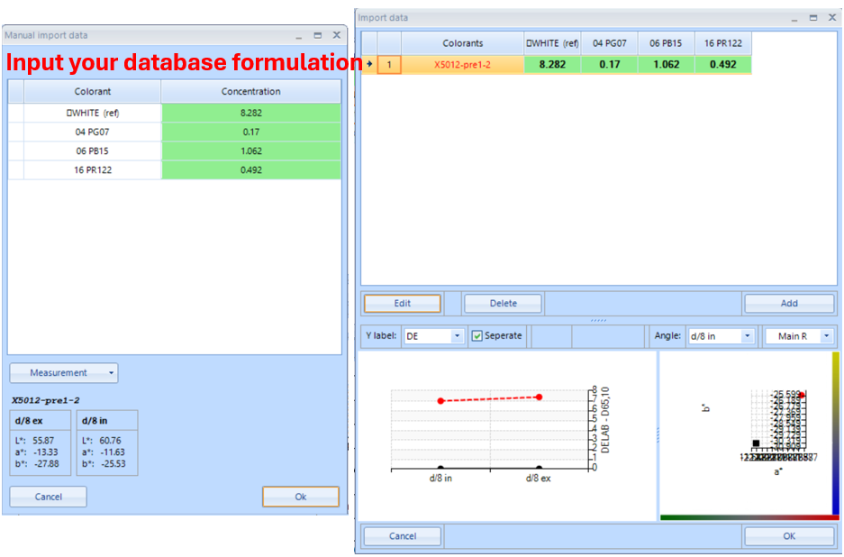This screenshot has width=844, height=557.
Task: Click the WHITE (ref) concentration field
Action: pyautogui.click(x=251, y=113)
